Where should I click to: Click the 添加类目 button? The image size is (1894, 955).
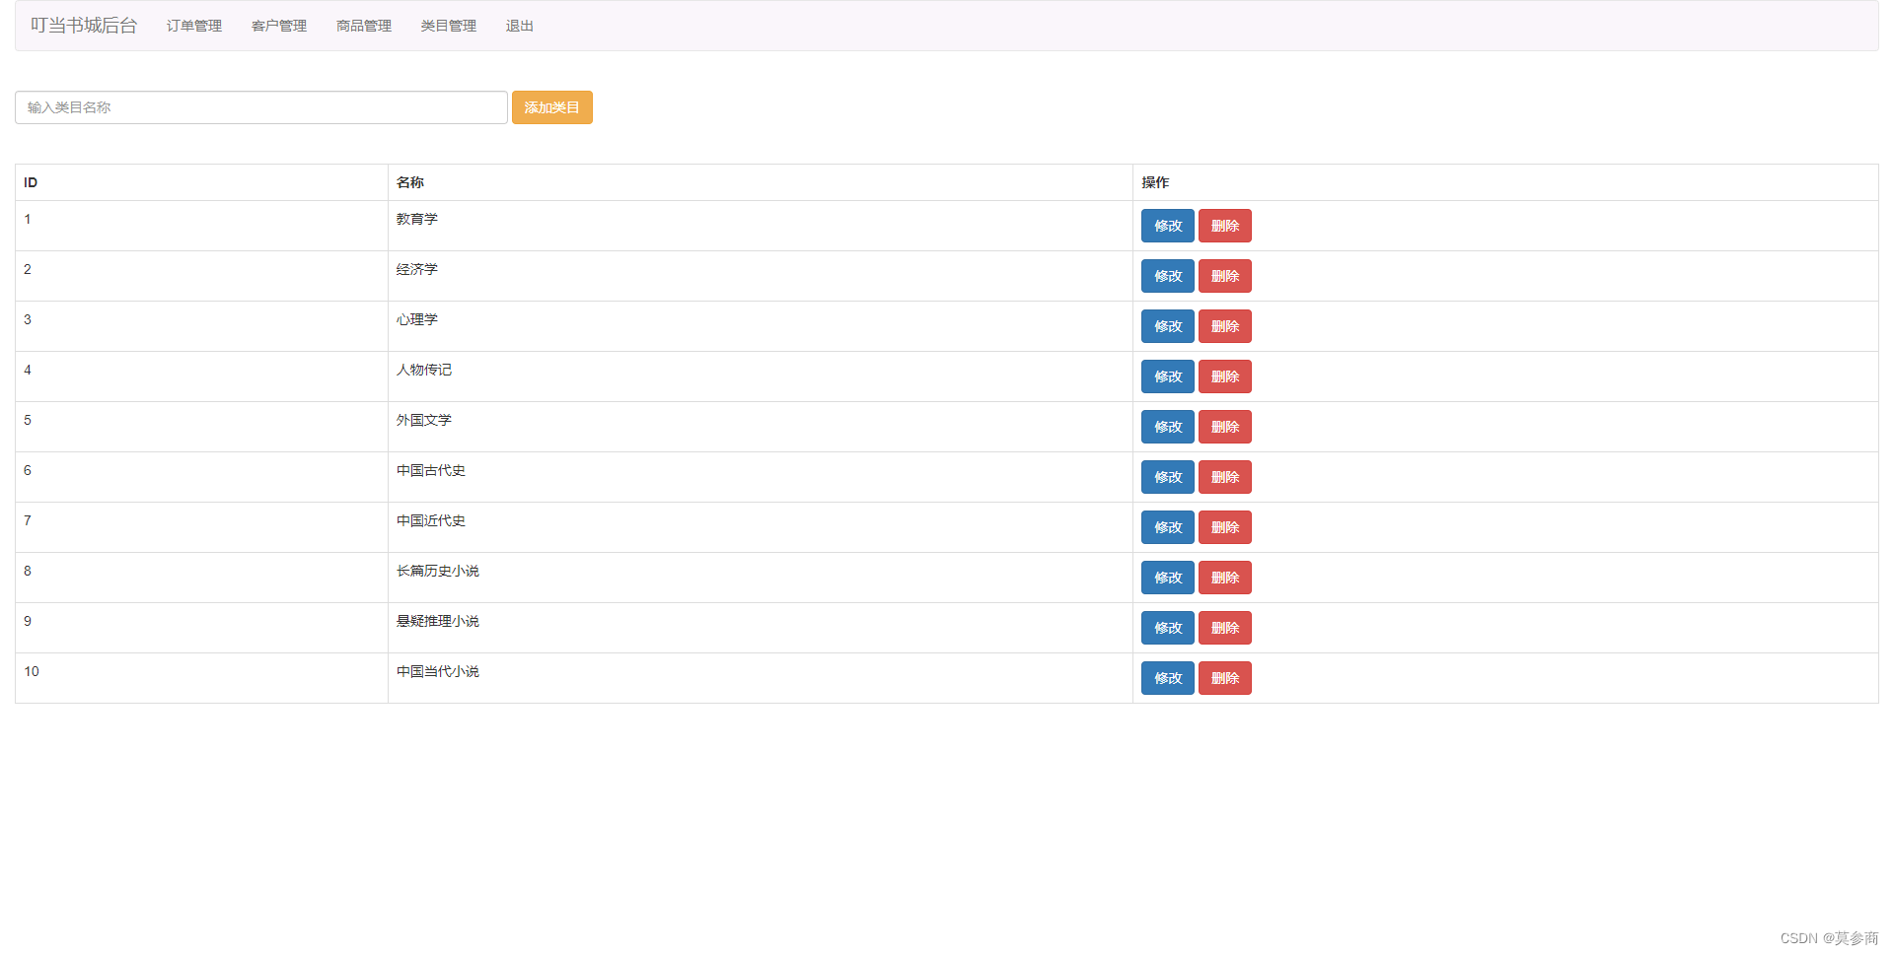click(552, 107)
